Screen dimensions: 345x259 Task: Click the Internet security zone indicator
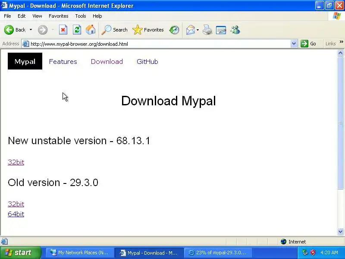(293, 242)
